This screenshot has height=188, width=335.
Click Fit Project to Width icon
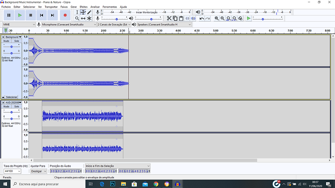(234, 18)
